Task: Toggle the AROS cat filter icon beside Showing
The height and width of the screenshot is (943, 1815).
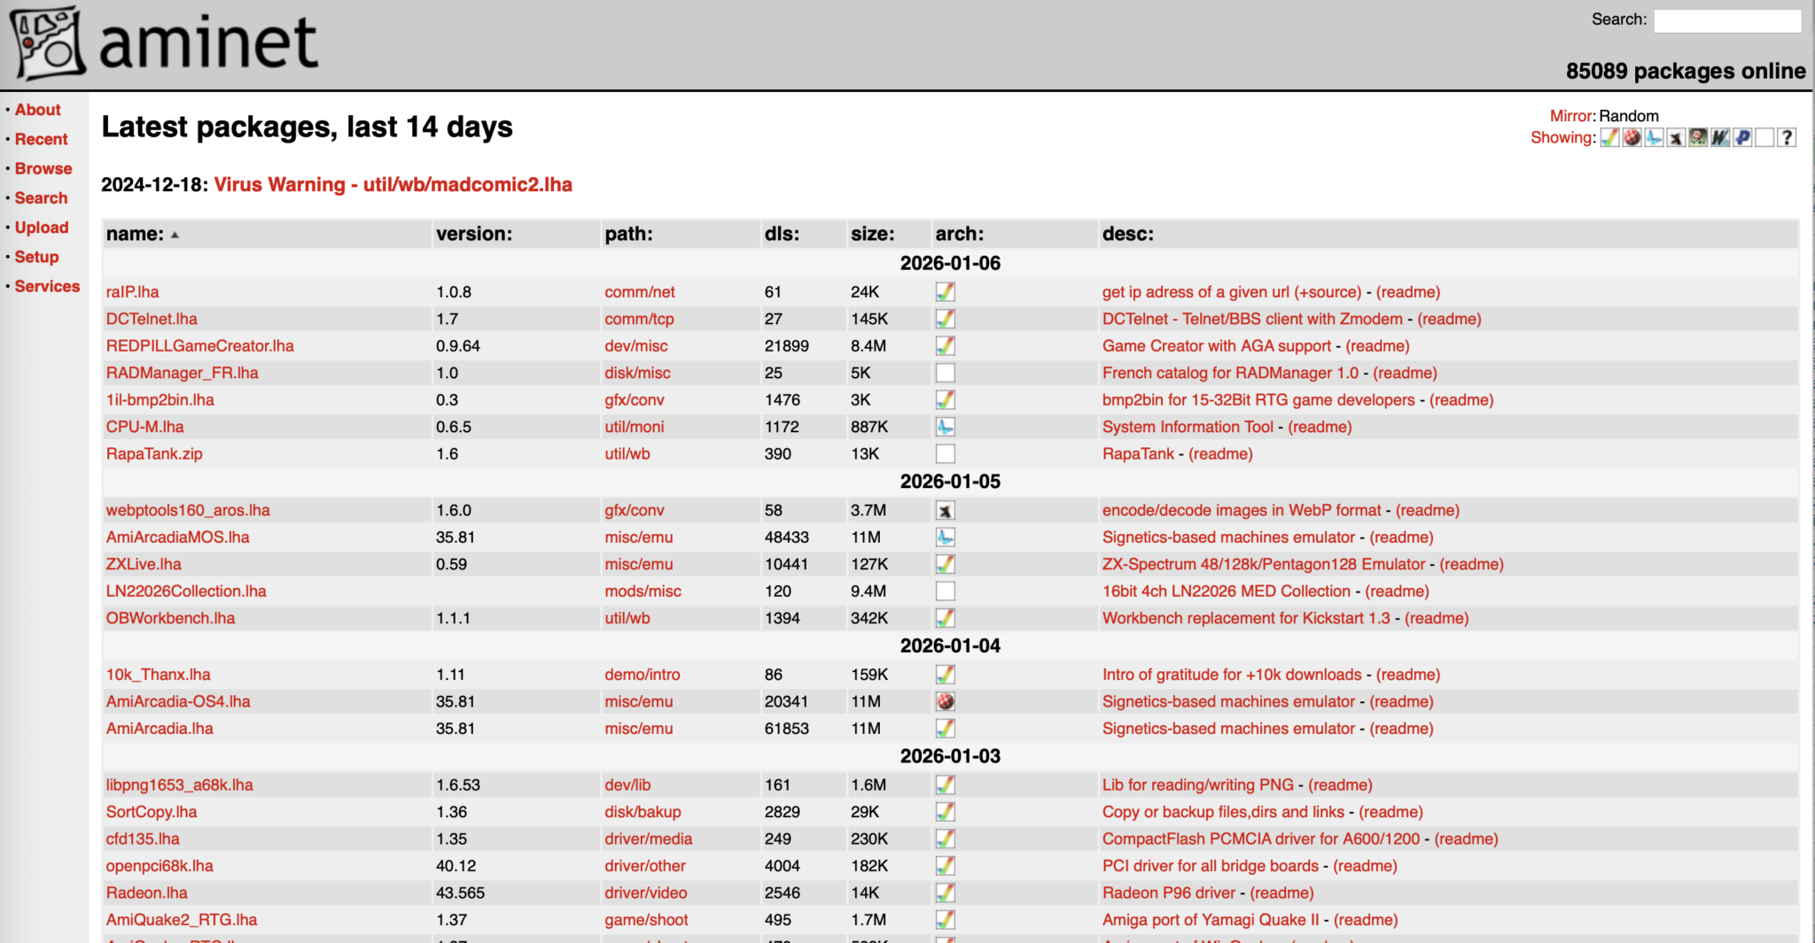Action: tap(1676, 138)
